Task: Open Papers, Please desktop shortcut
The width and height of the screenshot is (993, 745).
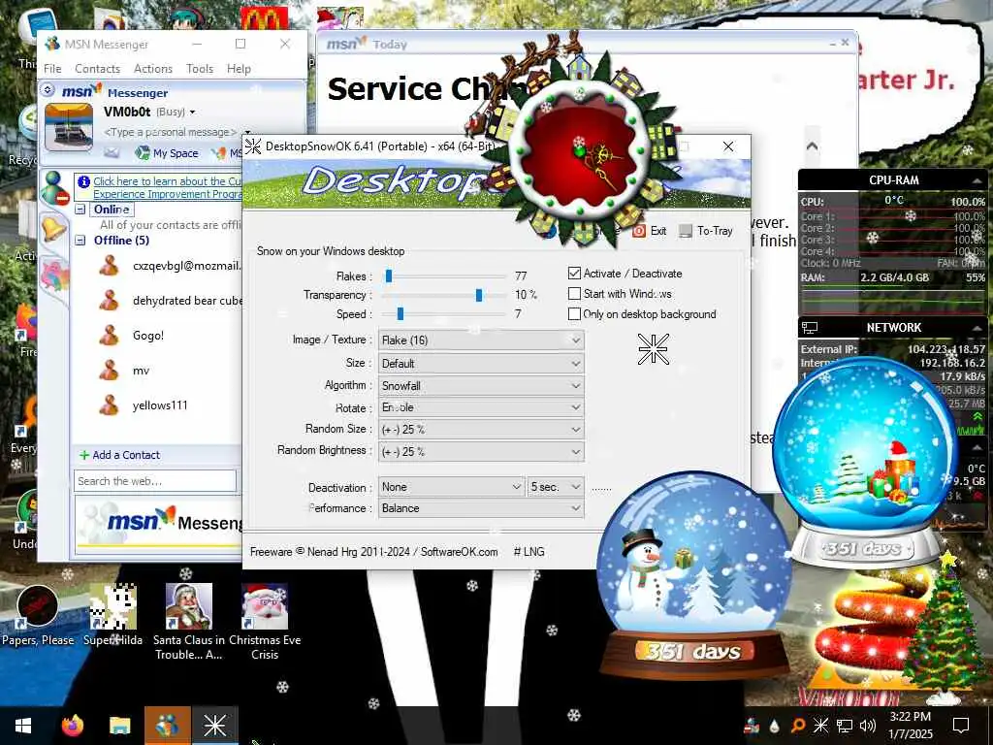Action: [38, 615]
